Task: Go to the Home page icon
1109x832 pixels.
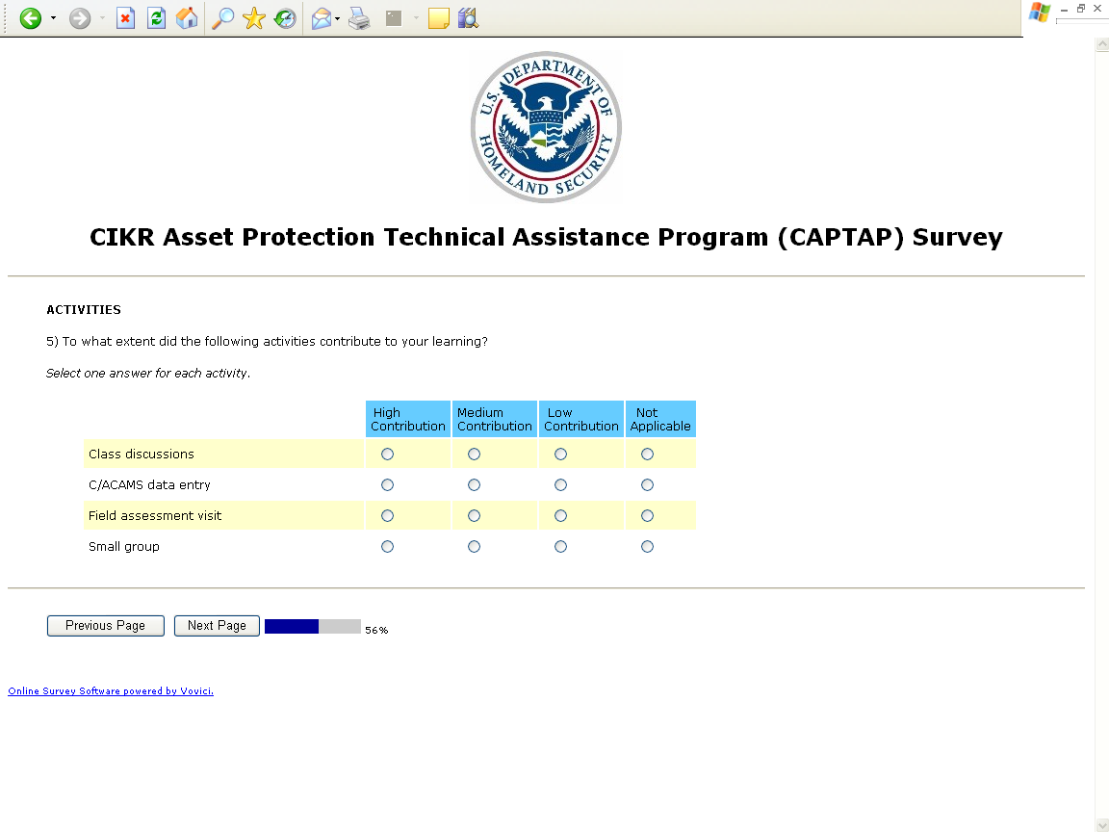Action: pyautogui.click(x=188, y=18)
